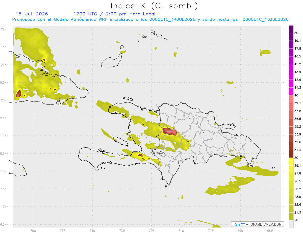
Task: Select the "74W" longitude label
Action: [x=92, y=230]
